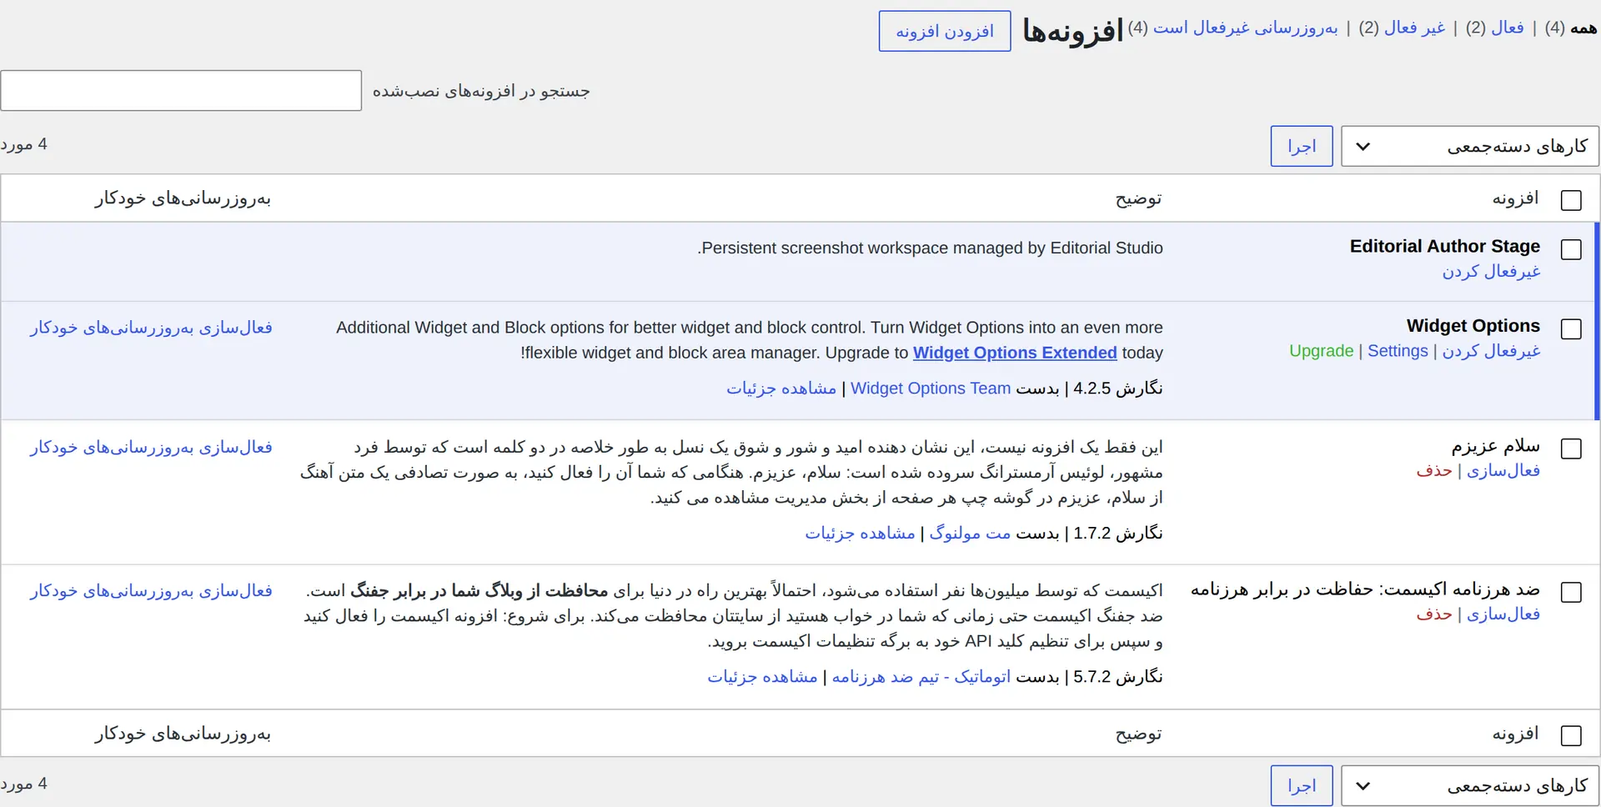Enable auto-updates for Akismet plugin
The width and height of the screenshot is (1601, 807).
click(151, 591)
